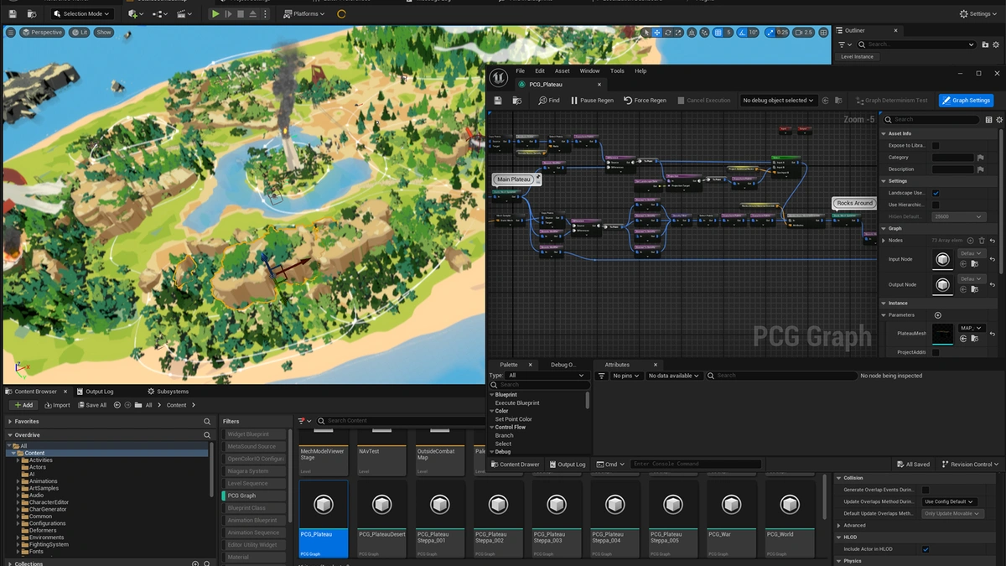Open the Tools menu in PCG editor
Screen dimensions: 1006x566
click(x=617, y=71)
